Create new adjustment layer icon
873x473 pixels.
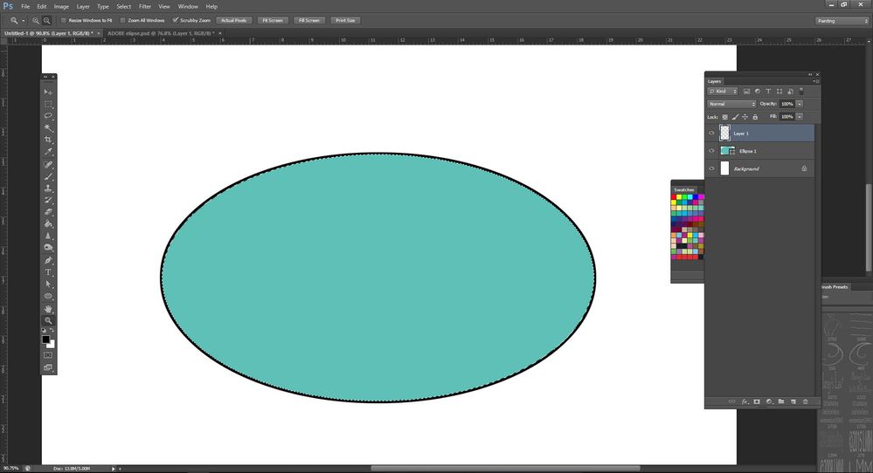(x=769, y=401)
